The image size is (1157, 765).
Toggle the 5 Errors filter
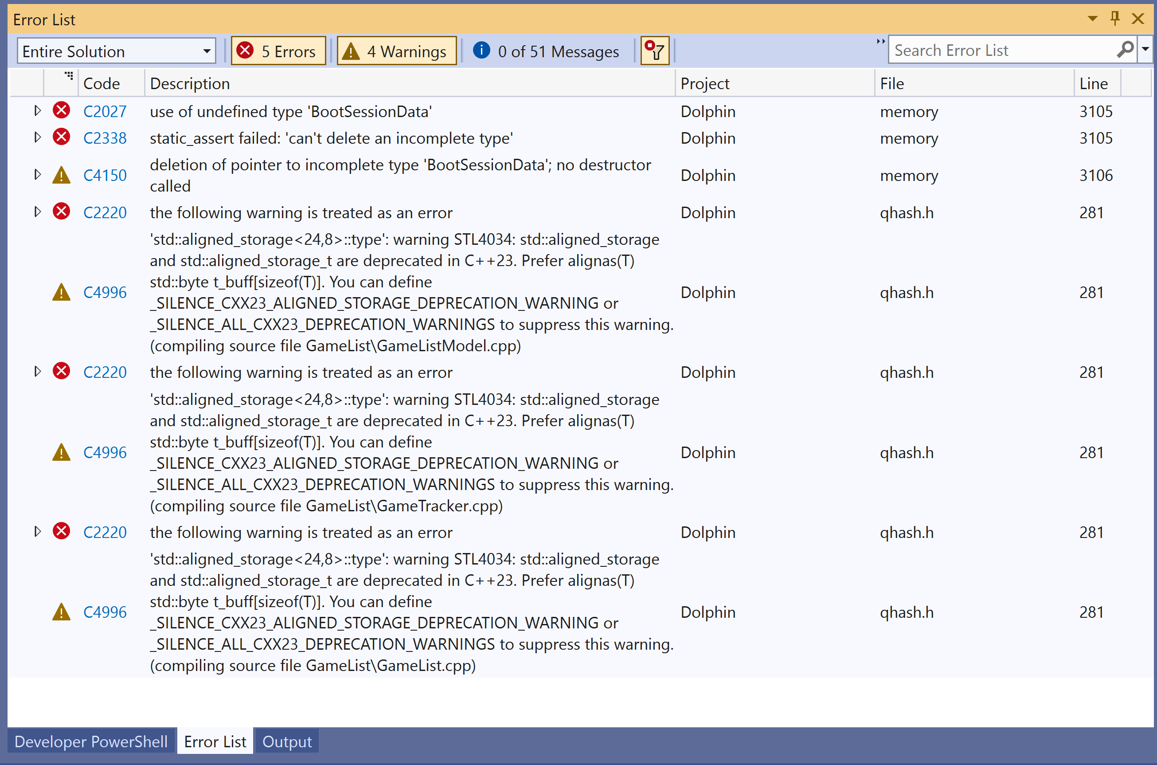coord(278,51)
